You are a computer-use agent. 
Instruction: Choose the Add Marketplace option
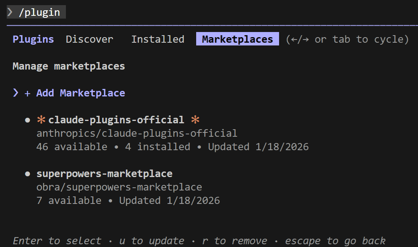point(81,93)
